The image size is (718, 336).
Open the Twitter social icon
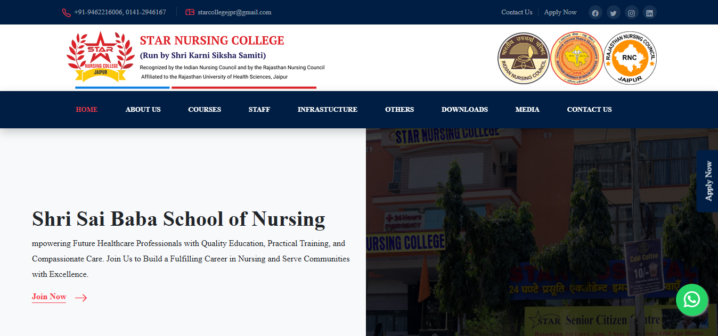coord(613,13)
